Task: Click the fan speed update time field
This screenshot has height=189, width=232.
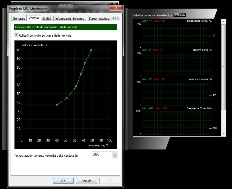Action: tap(102, 155)
